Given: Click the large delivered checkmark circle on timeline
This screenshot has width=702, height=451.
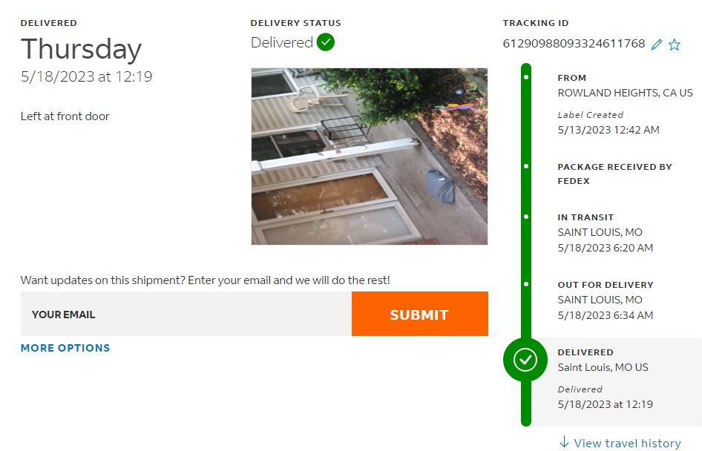Looking at the screenshot, I should [x=525, y=360].
